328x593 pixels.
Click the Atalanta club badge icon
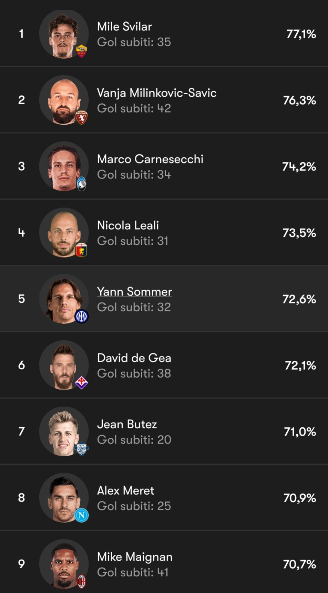click(x=81, y=184)
